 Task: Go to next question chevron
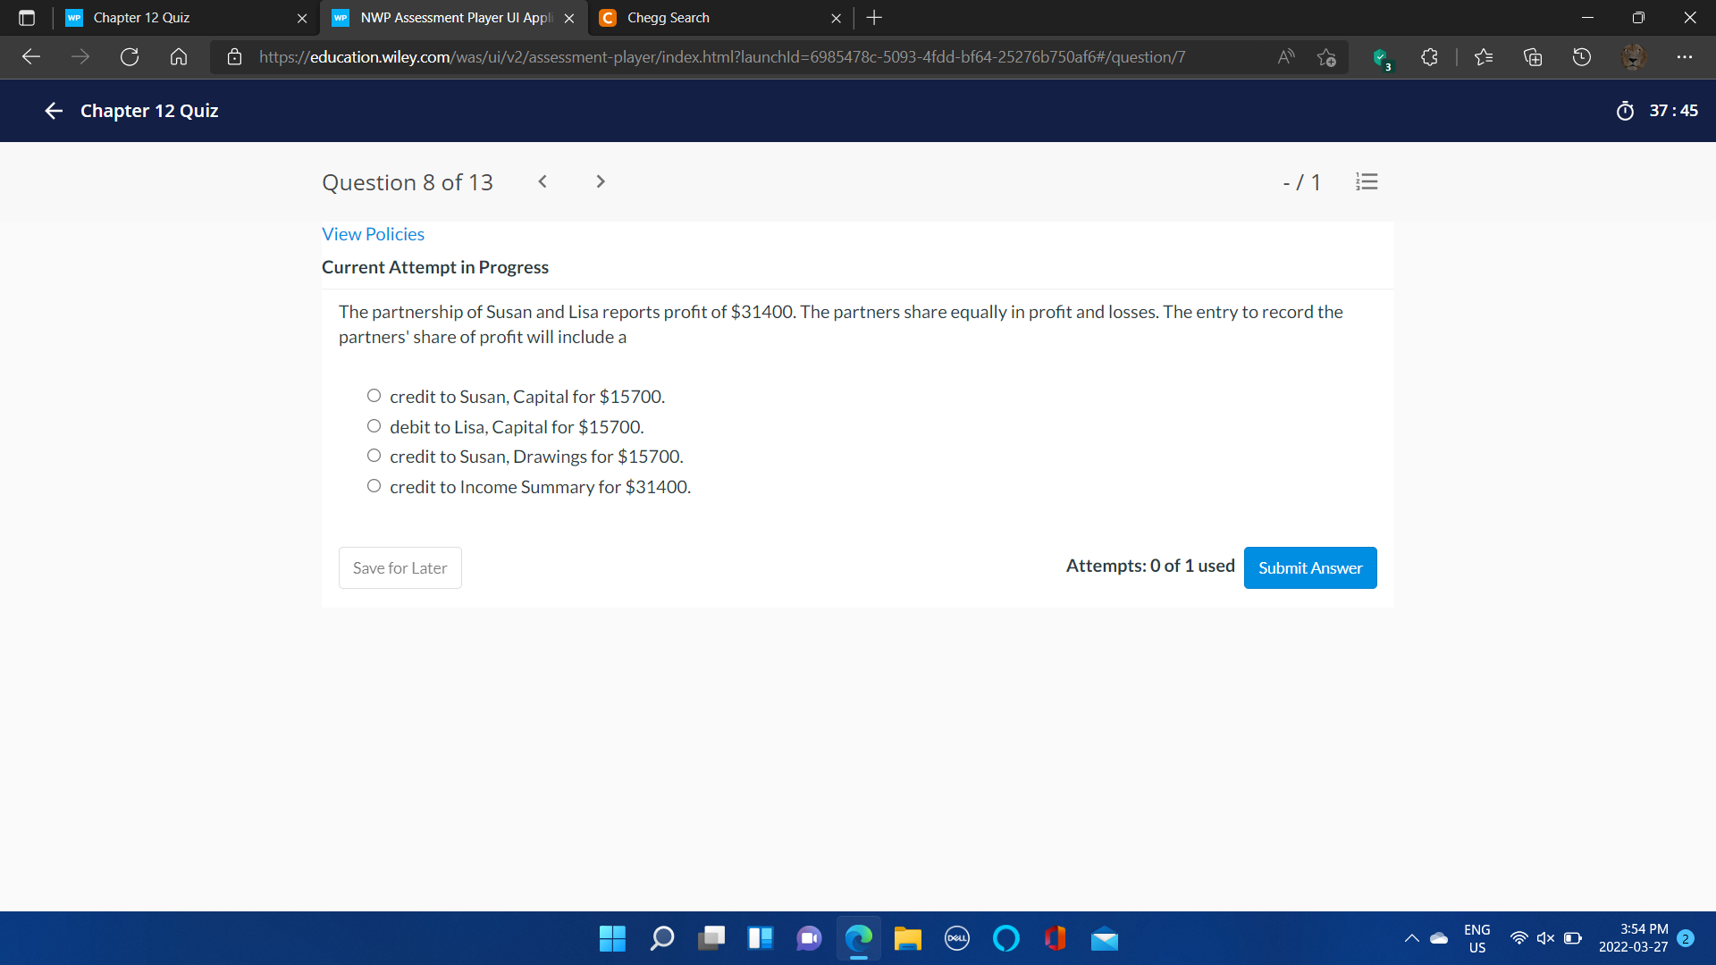click(601, 181)
